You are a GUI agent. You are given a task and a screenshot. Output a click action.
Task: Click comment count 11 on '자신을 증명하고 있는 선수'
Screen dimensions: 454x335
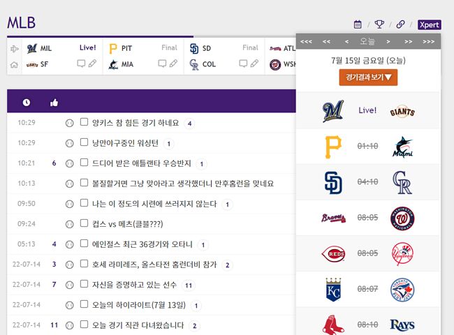pyautogui.click(x=189, y=285)
